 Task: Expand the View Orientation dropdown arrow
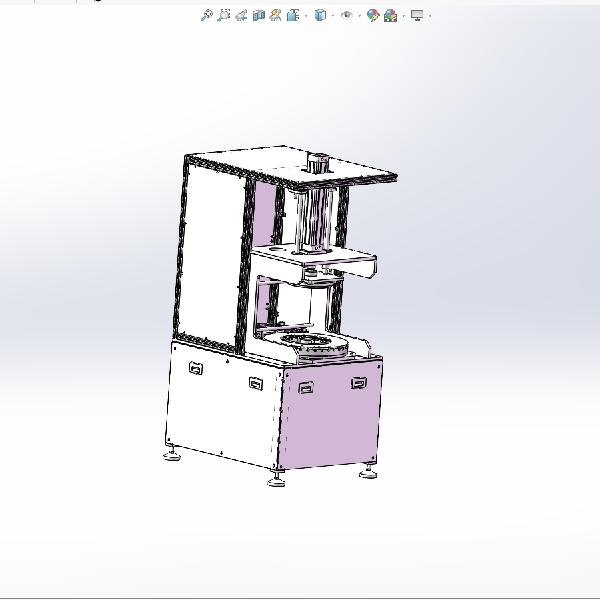tap(306, 16)
